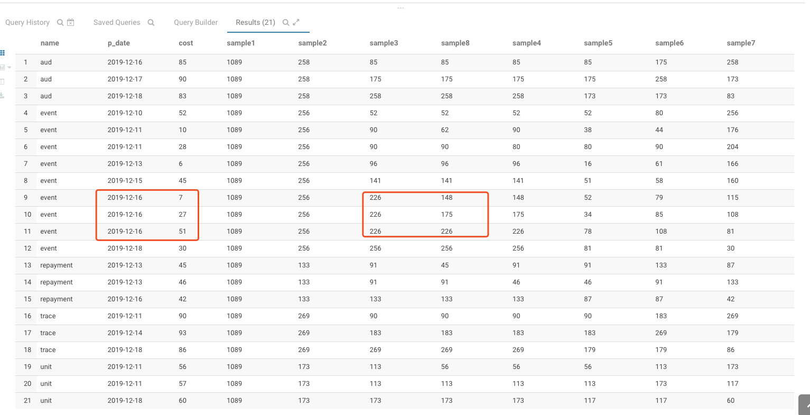This screenshot has height=415, width=810.
Task: Show the column list panel
Action: tap(3, 81)
